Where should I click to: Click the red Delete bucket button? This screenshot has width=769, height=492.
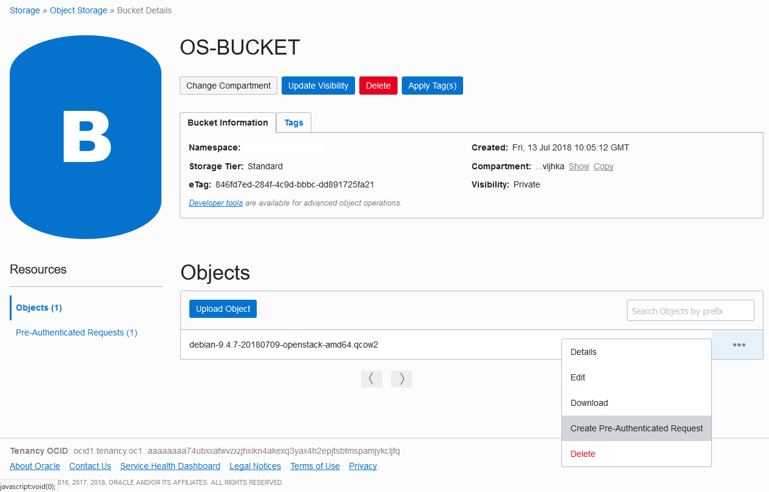[x=378, y=86]
